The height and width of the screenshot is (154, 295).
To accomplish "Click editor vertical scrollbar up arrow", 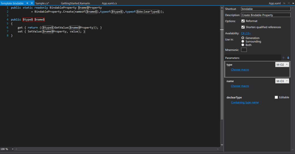I will click(x=222, y=8).
